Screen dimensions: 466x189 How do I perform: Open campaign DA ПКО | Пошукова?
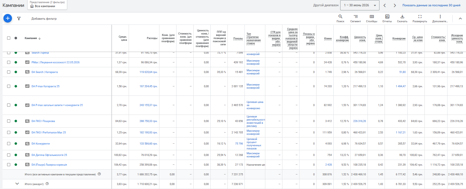click(43, 121)
